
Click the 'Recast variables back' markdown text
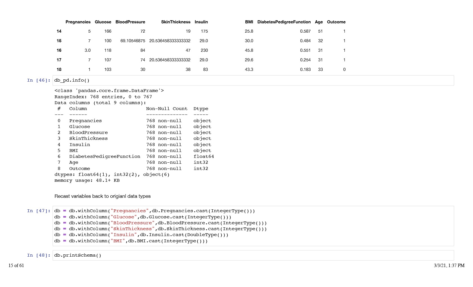102,196
